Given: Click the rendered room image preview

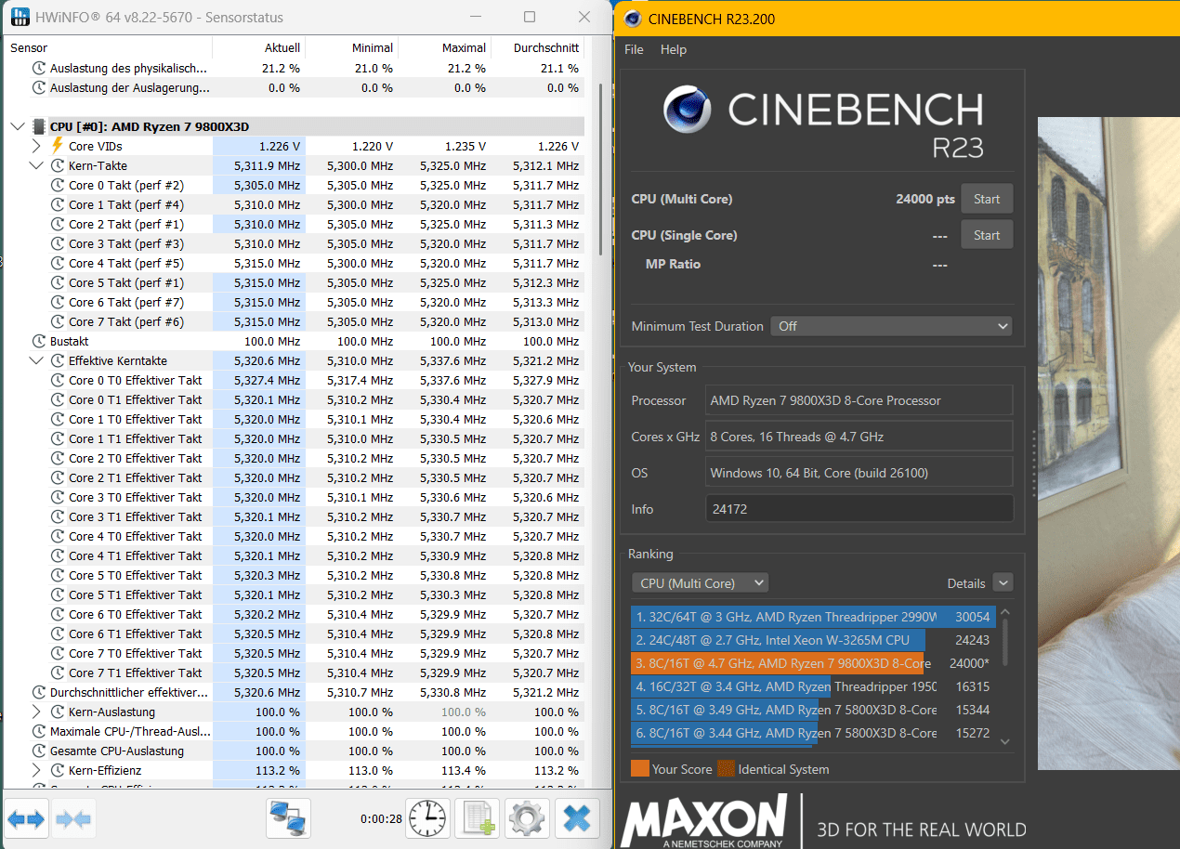Looking at the screenshot, I should [x=1108, y=443].
